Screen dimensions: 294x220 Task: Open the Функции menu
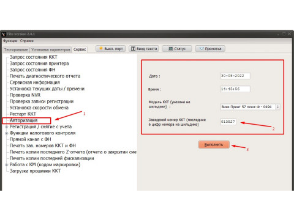[10, 41]
